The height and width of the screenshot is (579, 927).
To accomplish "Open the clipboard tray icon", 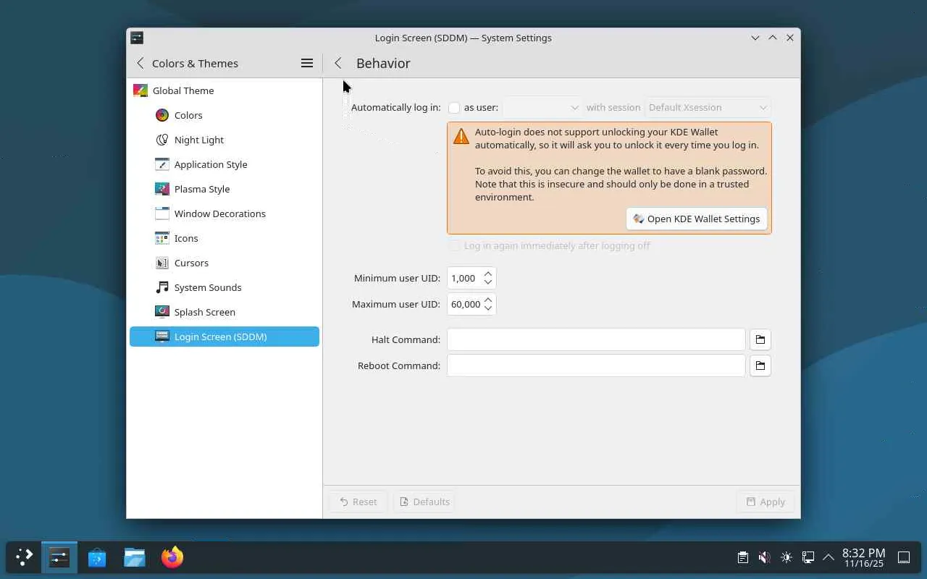I will (743, 557).
